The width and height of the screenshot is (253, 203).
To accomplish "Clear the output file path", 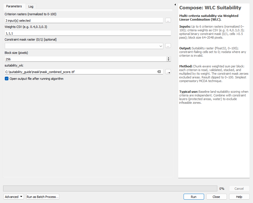I will [x=159, y=72].
